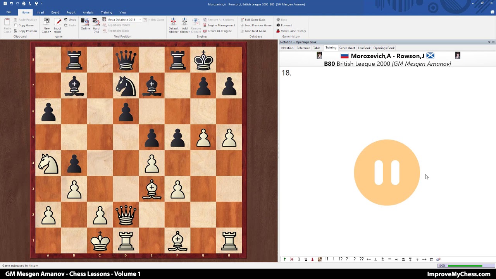Click the red pawn annotation icon in the bottom toolbar
496x279 pixels.
click(313, 259)
